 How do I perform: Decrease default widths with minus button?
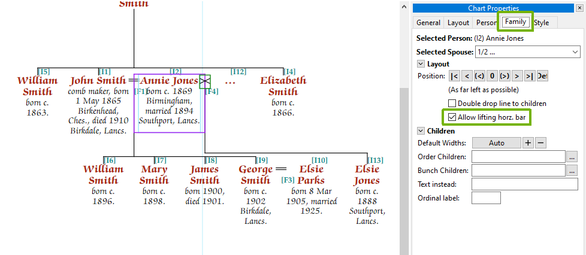pyautogui.click(x=540, y=143)
